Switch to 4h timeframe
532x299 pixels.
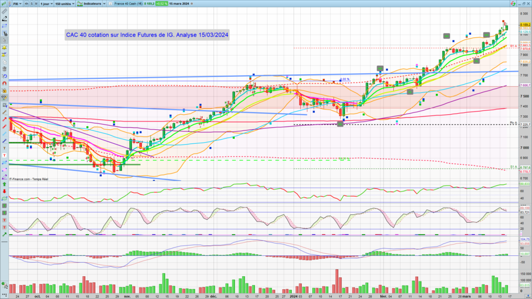pos(26,4)
